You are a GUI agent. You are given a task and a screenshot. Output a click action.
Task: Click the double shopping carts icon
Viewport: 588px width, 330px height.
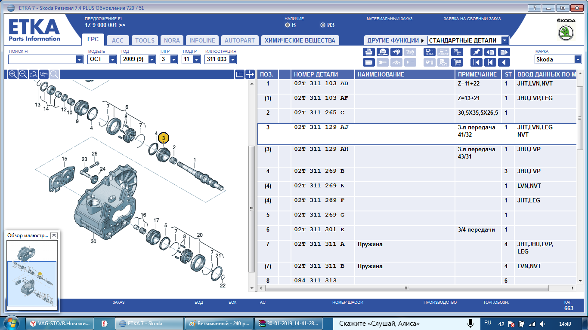457,52
